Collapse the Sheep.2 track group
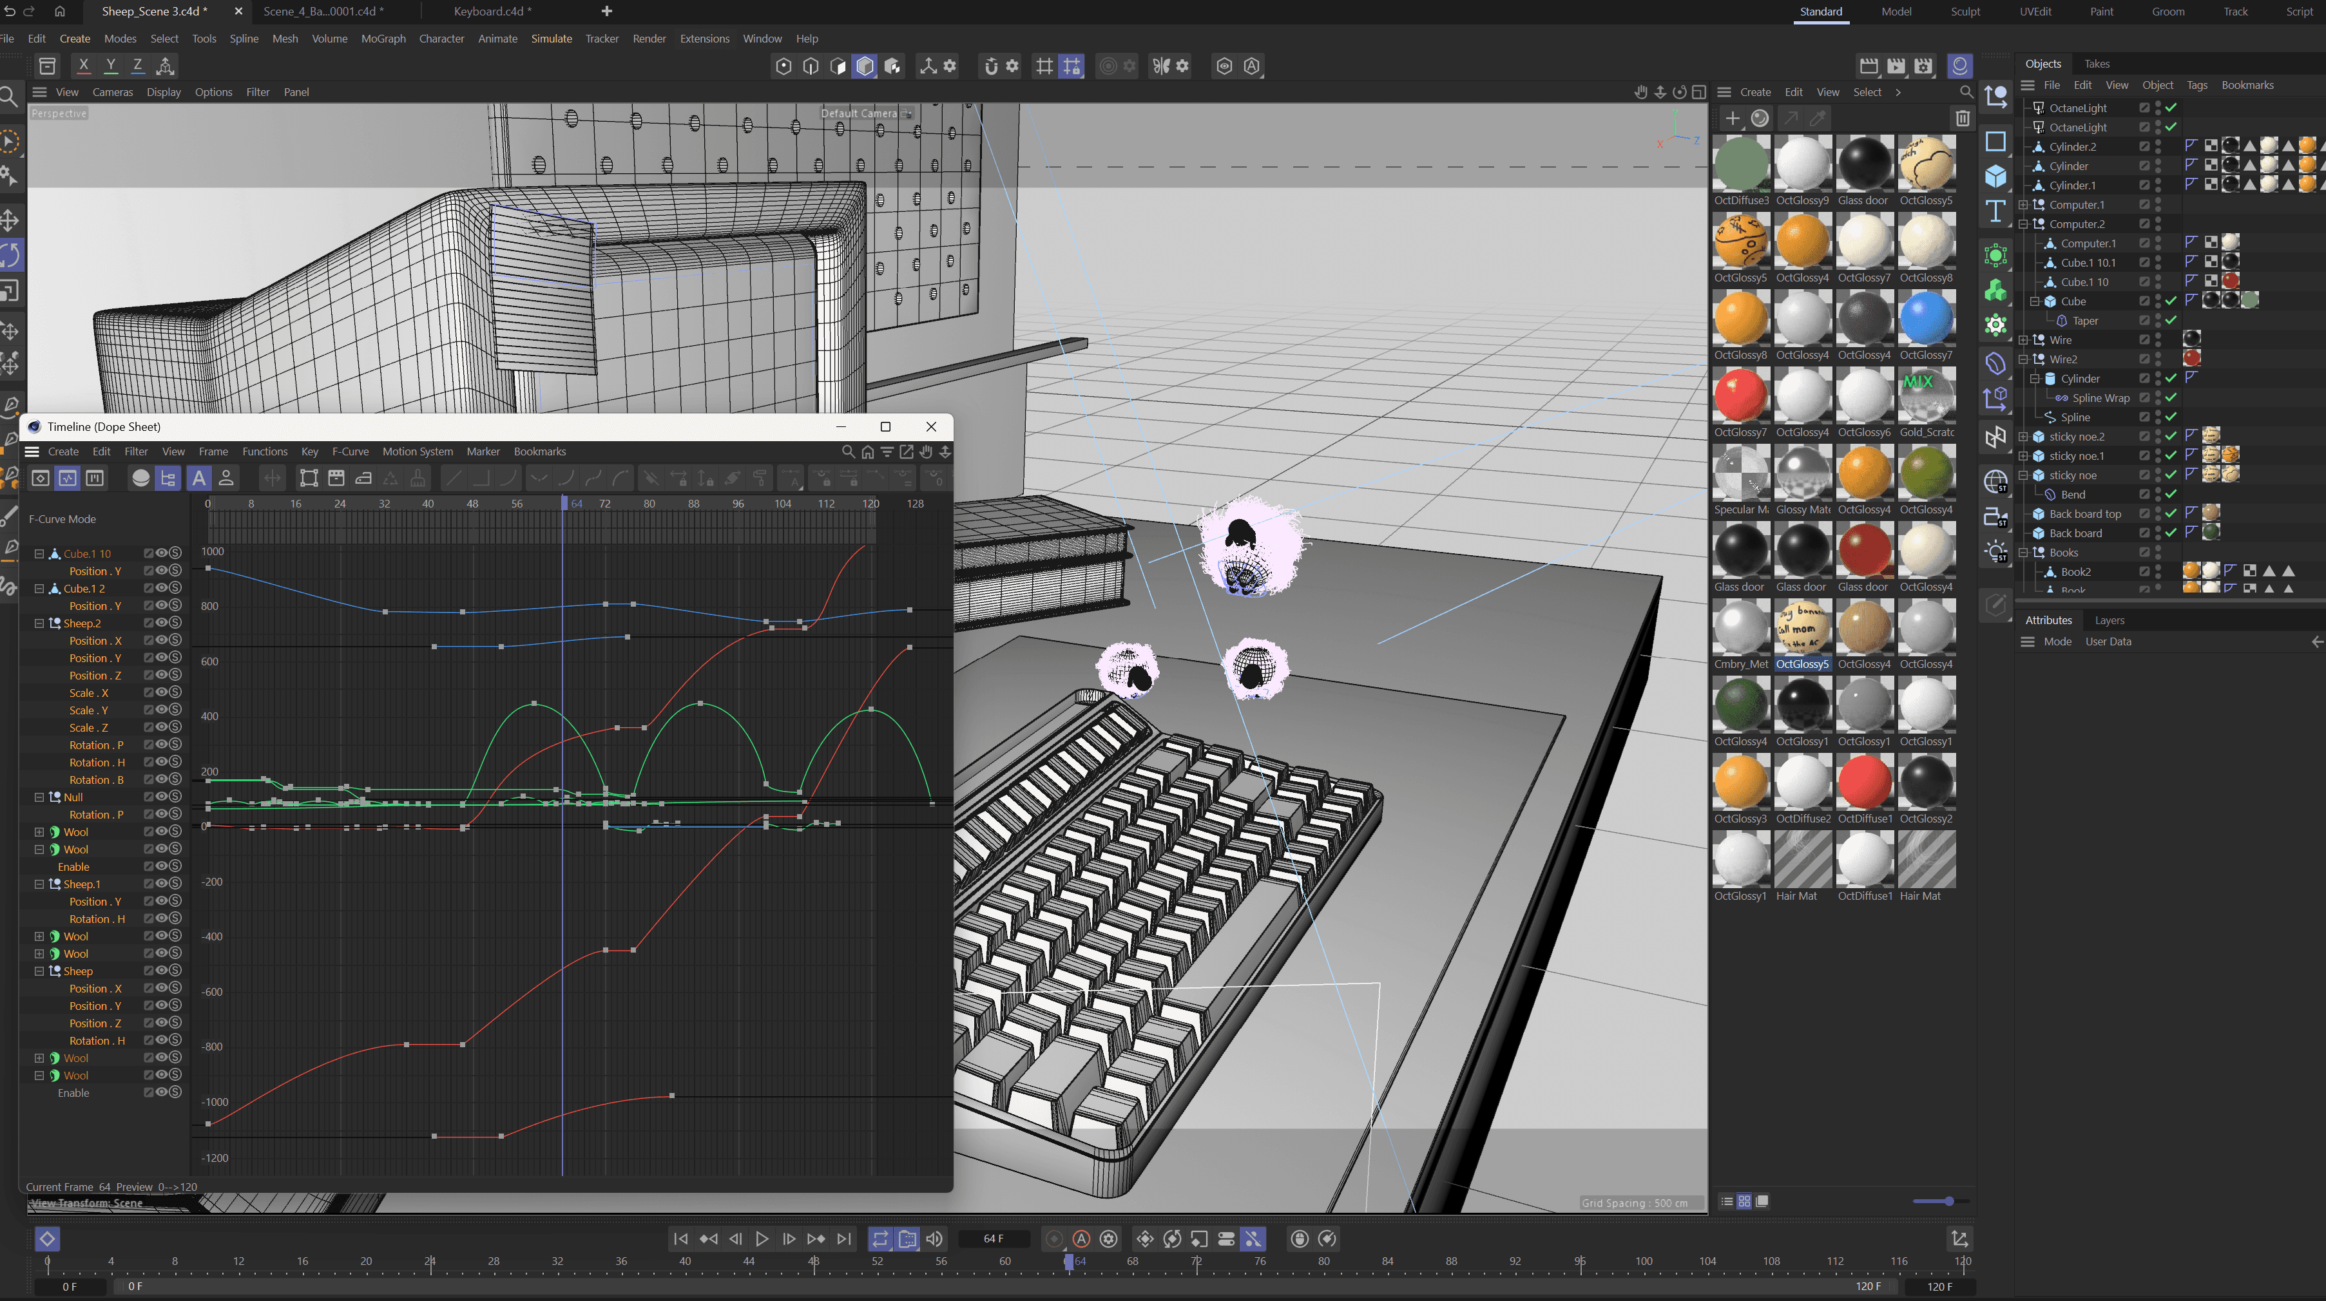This screenshot has width=2326, height=1301. pyautogui.click(x=39, y=623)
